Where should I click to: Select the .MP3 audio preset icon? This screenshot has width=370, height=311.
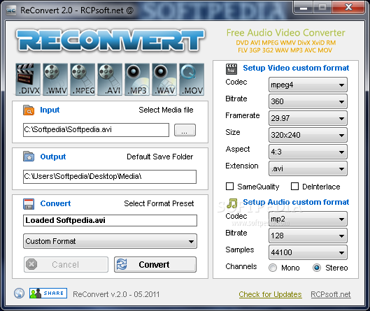tap(137, 79)
